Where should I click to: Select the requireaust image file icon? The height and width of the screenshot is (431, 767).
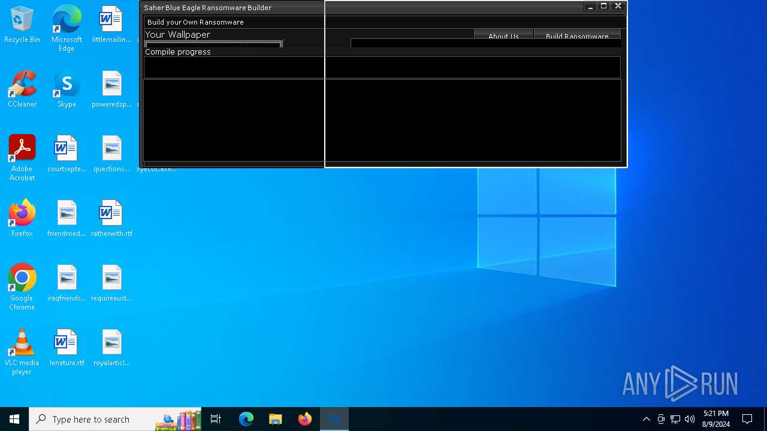tap(111, 283)
